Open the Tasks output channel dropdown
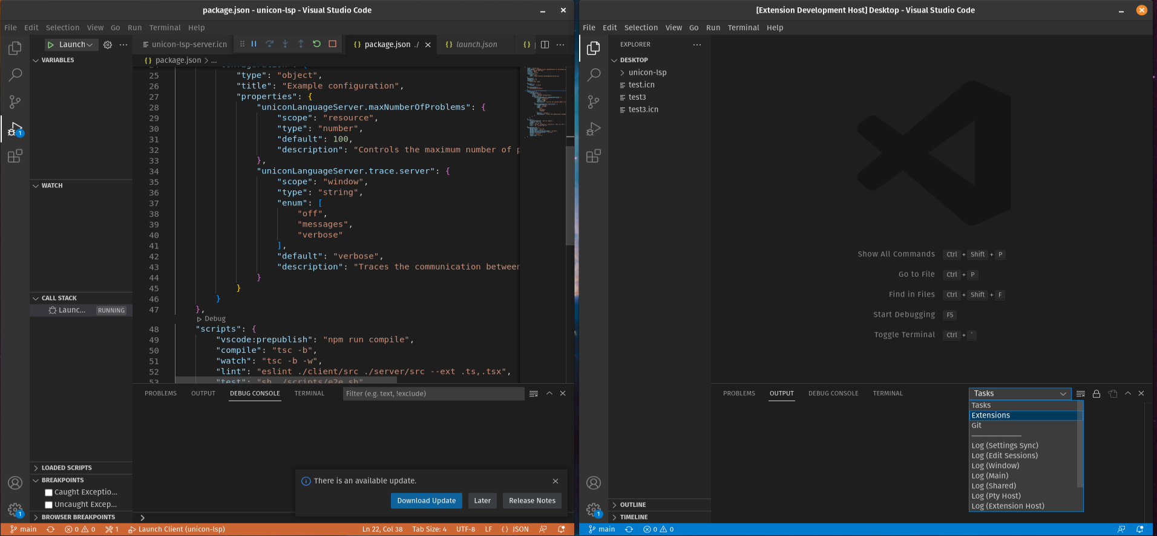The image size is (1157, 536). point(1020,393)
